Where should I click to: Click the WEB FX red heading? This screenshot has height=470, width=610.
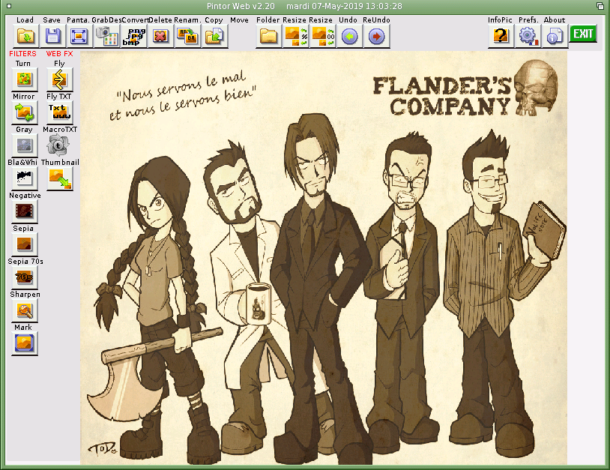(x=59, y=54)
